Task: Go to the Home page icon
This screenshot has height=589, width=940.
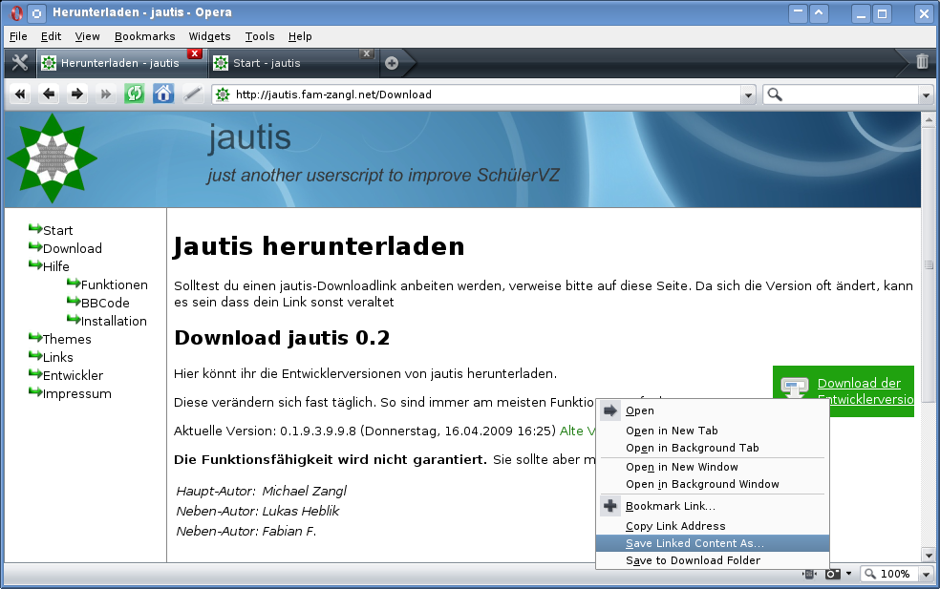Action: click(x=163, y=95)
